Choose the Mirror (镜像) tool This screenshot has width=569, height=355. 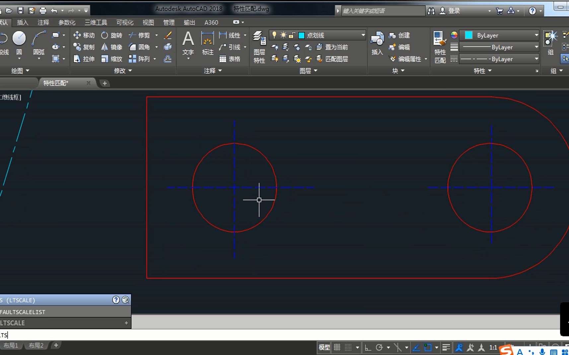tap(112, 47)
